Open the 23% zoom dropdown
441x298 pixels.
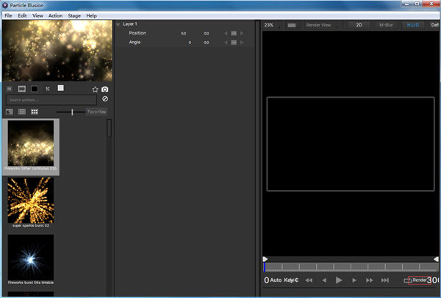pyautogui.click(x=269, y=25)
